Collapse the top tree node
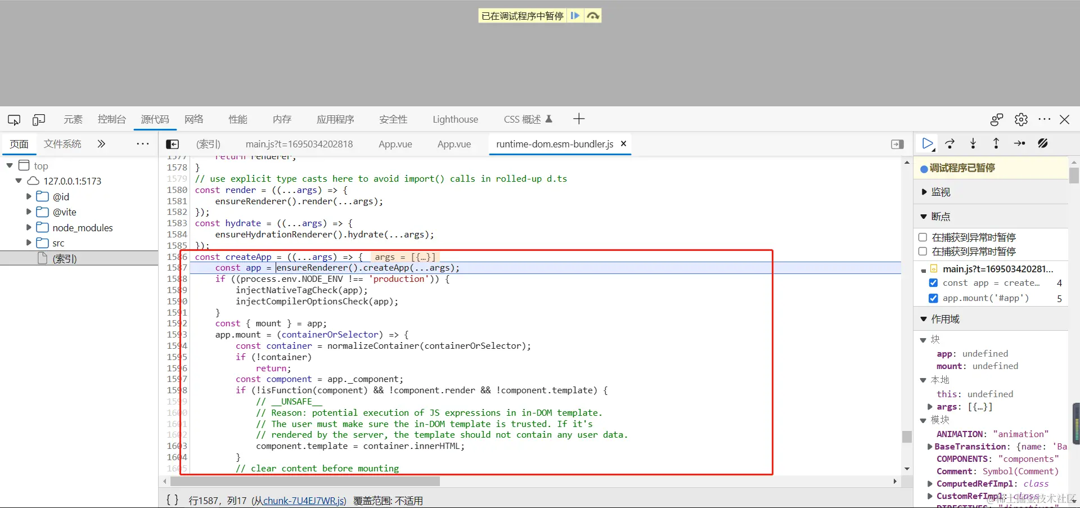This screenshot has width=1080, height=508. pyautogui.click(x=10, y=165)
